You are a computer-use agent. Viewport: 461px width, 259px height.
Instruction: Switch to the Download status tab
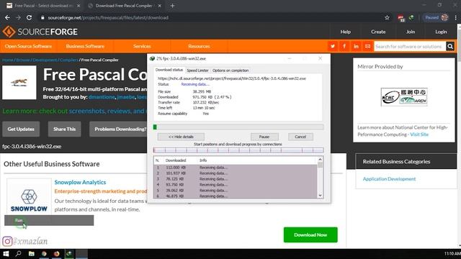tap(169, 71)
